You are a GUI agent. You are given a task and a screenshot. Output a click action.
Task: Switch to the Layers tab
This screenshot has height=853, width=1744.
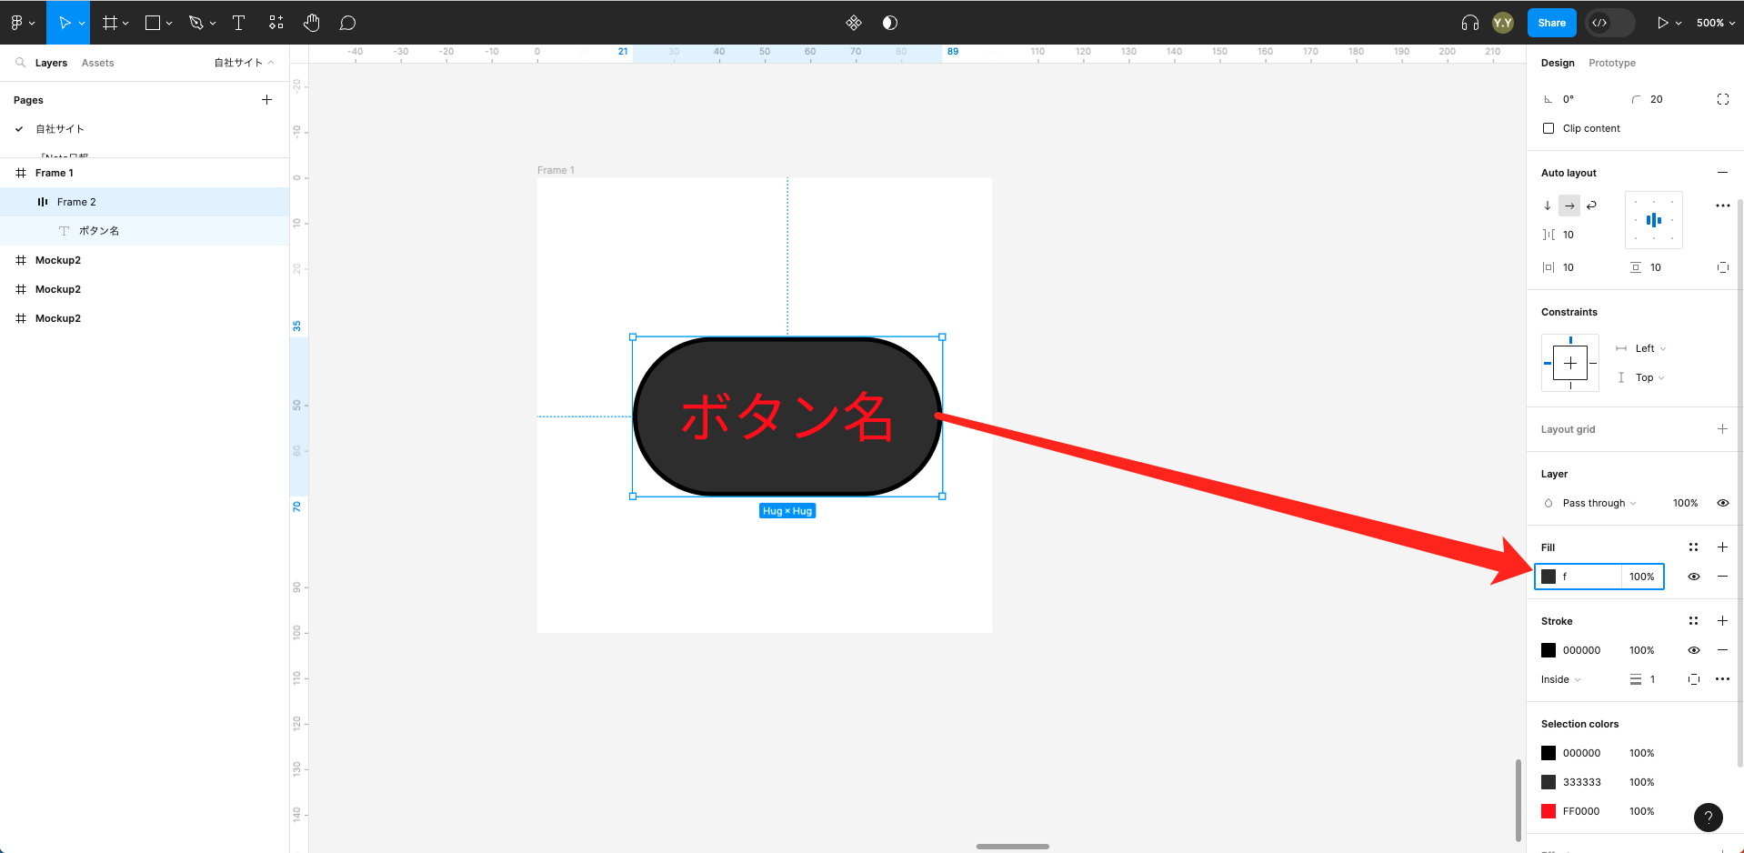coord(51,63)
